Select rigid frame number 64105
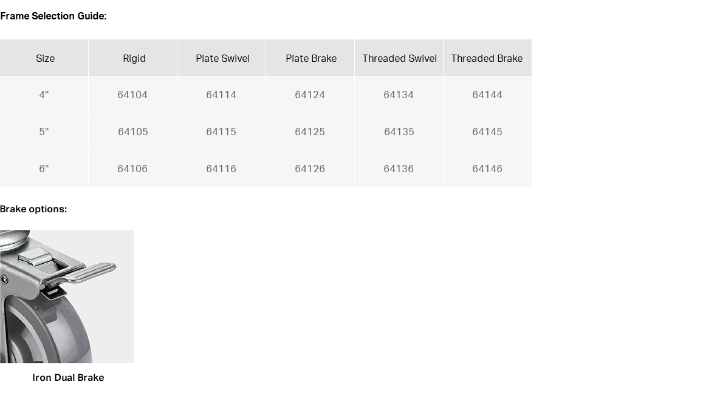Viewport: 717px width, 396px height. tap(133, 132)
